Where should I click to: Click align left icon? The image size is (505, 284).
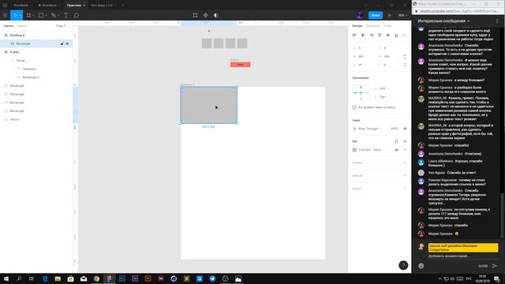pyautogui.click(x=354, y=35)
